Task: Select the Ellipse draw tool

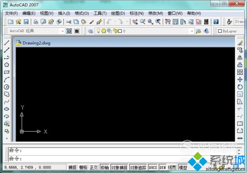Action: 7,109
